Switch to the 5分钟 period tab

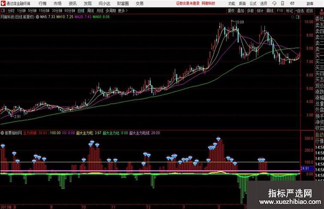(x=32, y=11)
